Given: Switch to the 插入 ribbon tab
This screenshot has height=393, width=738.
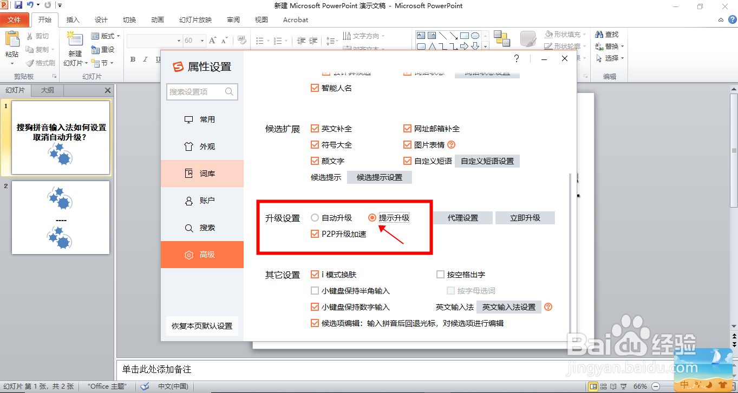Looking at the screenshot, I should pyautogui.click(x=73, y=20).
